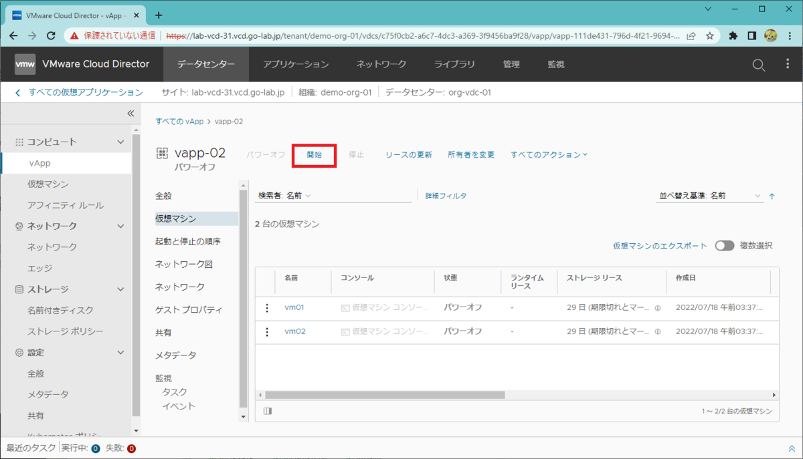Click the browser forward arrow
The height and width of the screenshot is (459, 803).
[32, 35]
